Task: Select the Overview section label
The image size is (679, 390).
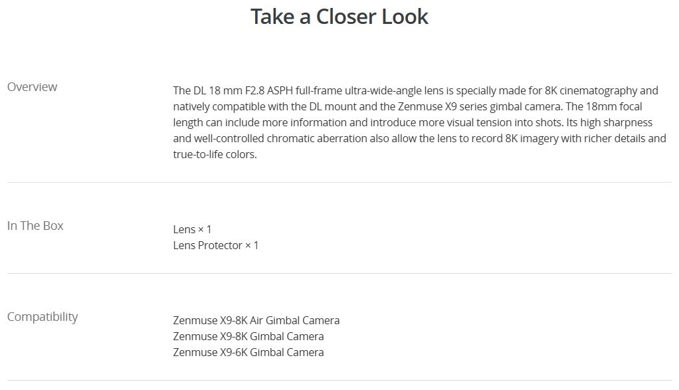Action: (x=32, y=87)
